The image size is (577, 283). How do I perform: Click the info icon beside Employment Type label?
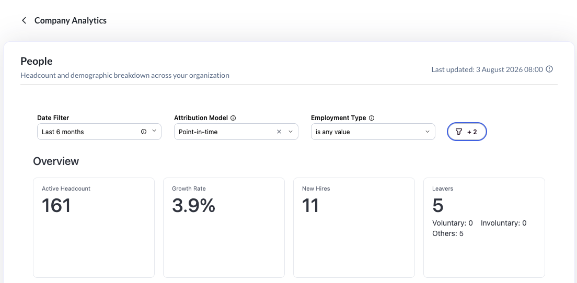pyautogui.click(x=371, y=118)
